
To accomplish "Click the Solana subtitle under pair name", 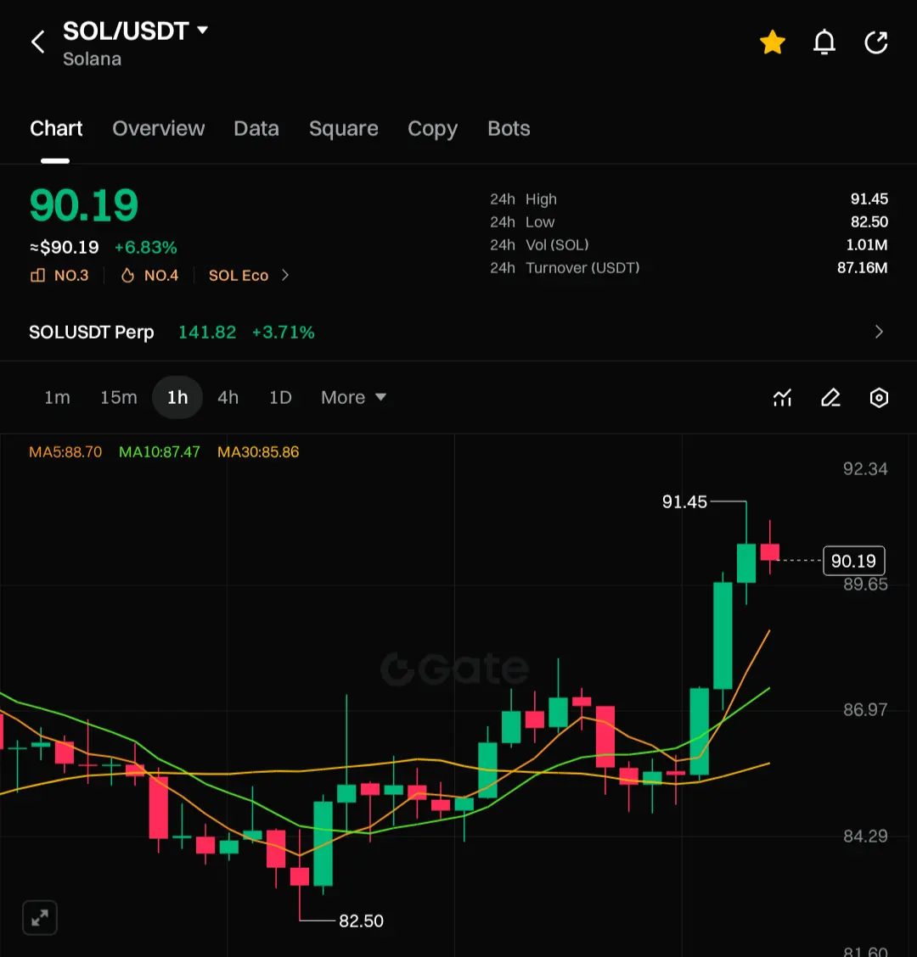I will (x=93, y=59).
